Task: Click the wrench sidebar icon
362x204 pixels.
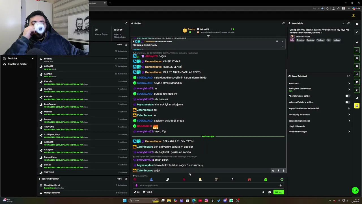Action: (x=357, y=90)
